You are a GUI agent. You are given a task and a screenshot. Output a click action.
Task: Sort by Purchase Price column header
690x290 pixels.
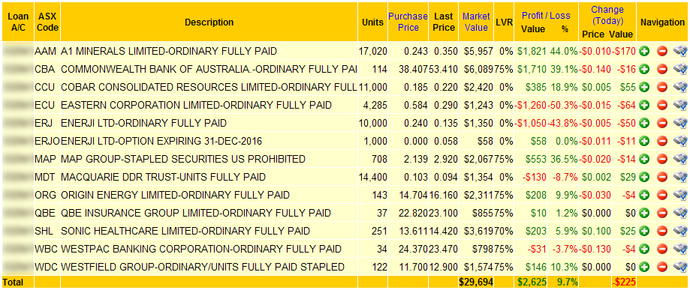(408, 22)
